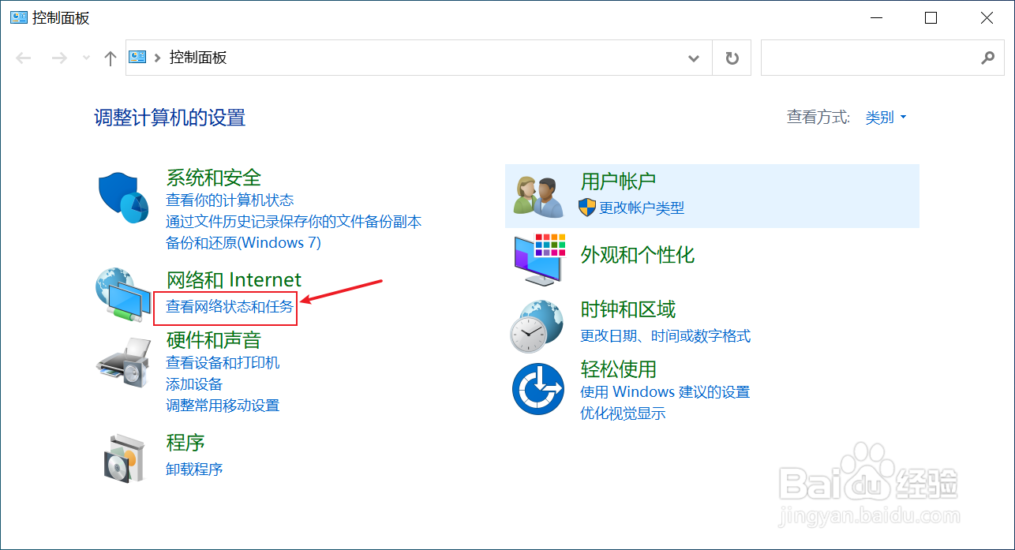This screenshot has height=550, width=1015.
Task: Click the up navigation arrow
Action: 110,57
